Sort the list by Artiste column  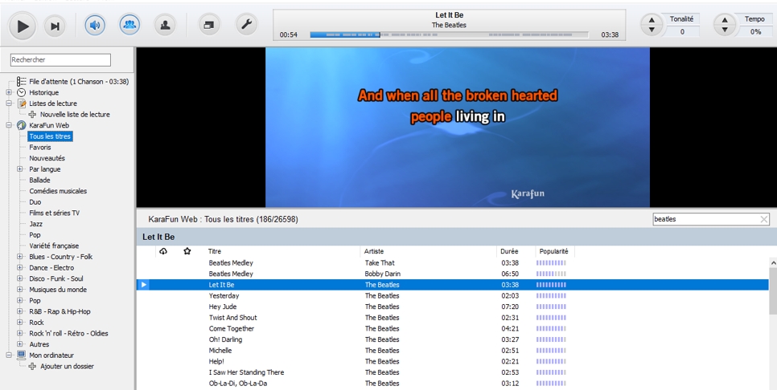point(374,252)
